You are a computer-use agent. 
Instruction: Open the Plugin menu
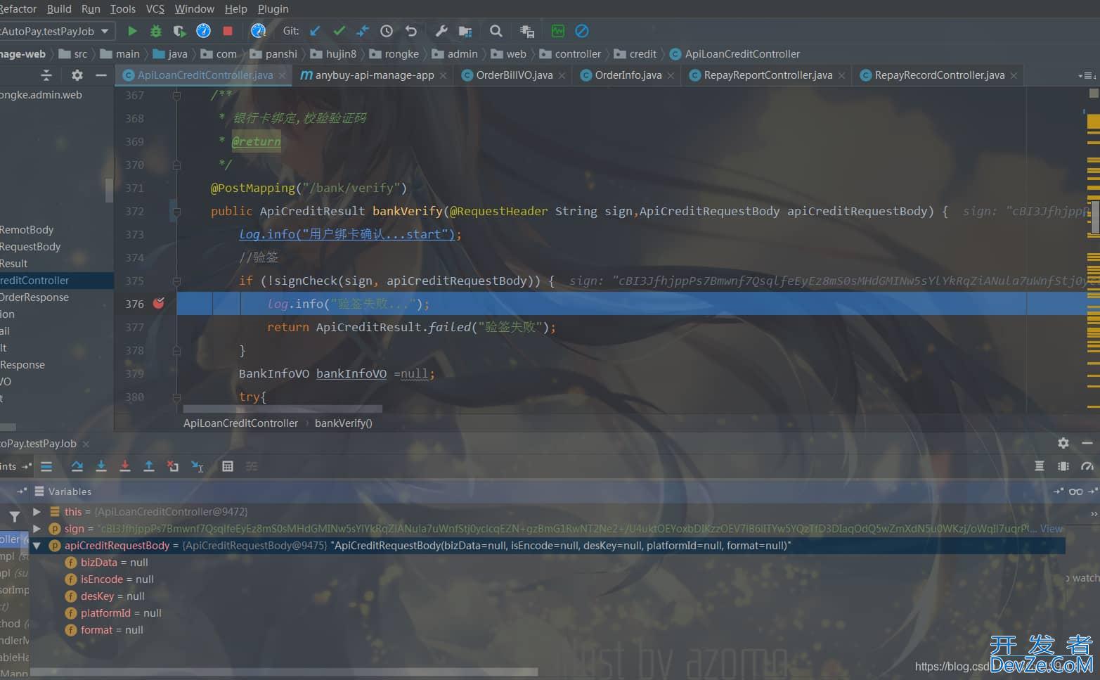point(273,8)
